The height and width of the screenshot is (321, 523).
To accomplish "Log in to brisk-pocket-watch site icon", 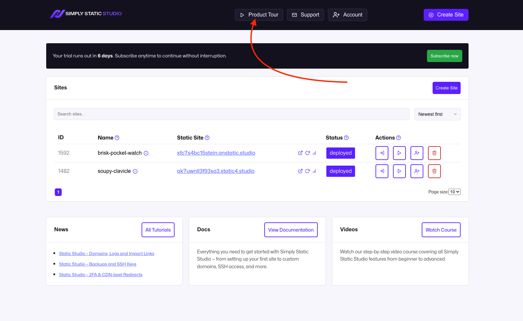I will [382, 153].
